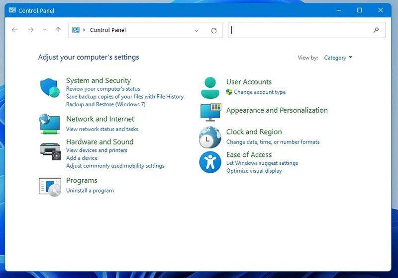Click the Uninstall a program link

90,191
